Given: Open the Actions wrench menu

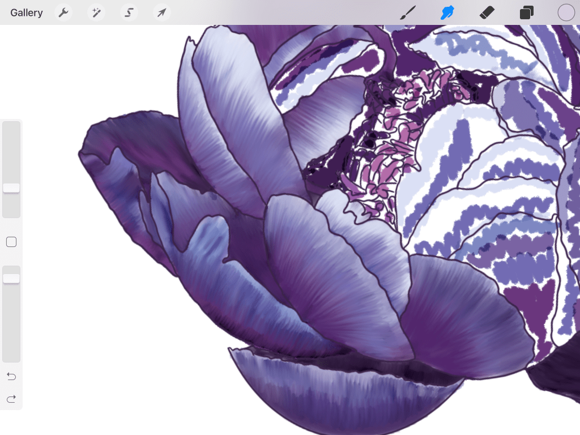Looking at the screenshot, I should click(63, 12).
